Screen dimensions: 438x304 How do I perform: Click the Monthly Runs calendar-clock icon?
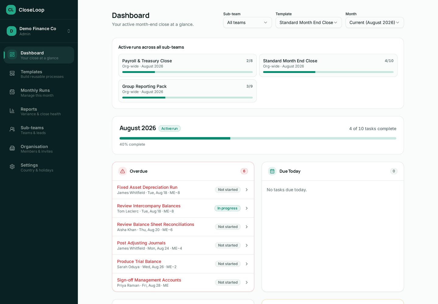point(12,92)
